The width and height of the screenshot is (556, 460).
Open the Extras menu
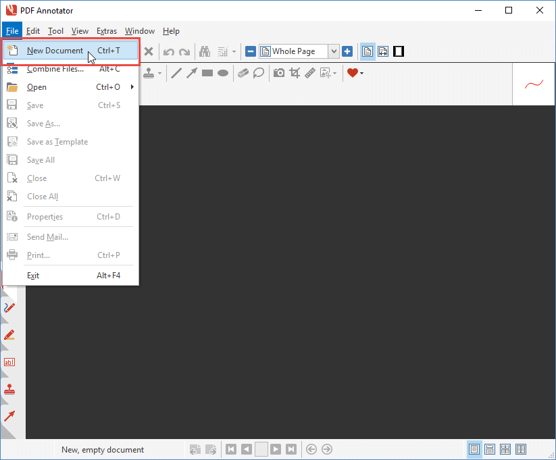(107, 31)
